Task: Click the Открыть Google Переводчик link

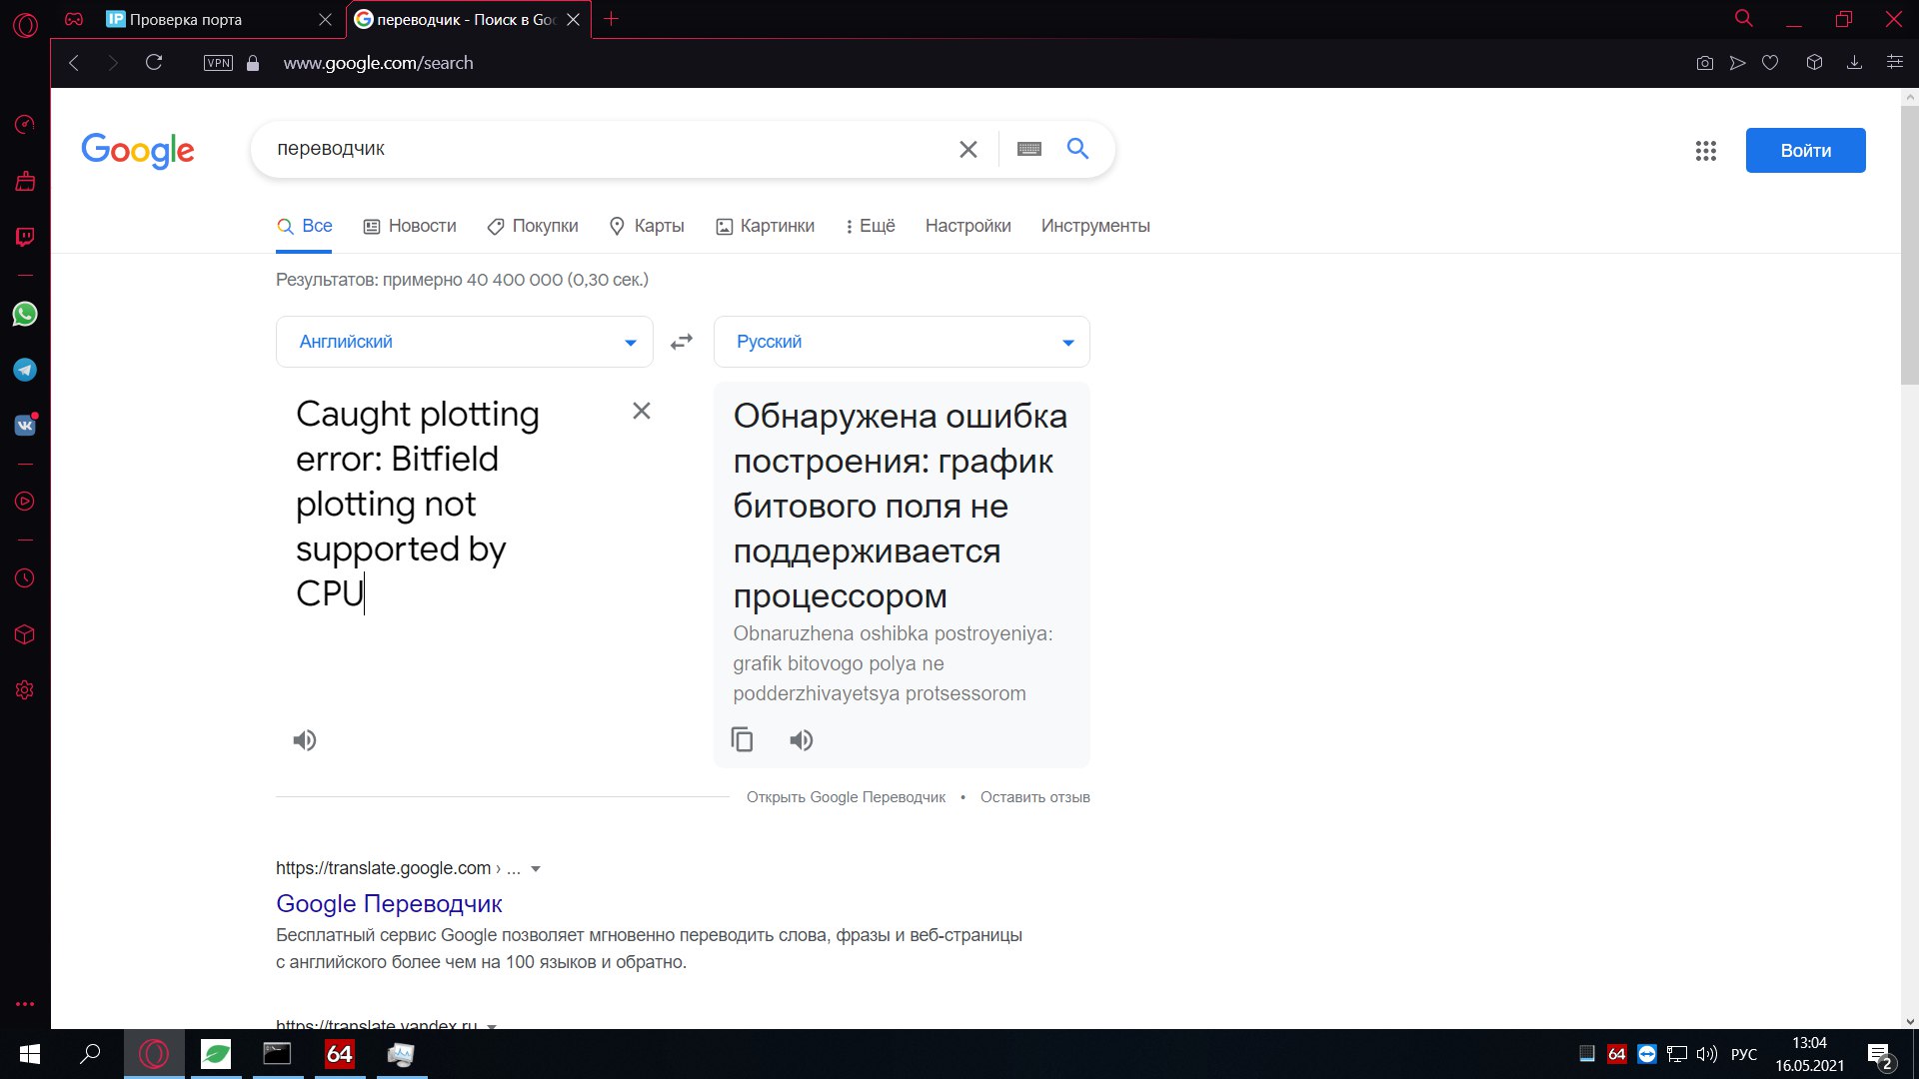Action: [x=846, y=797]
